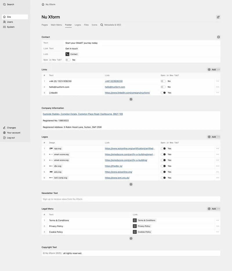This screenshot has width=232, height=271.
Task: Open the System settings sidebar item
Action: click(x=10, y=27)
